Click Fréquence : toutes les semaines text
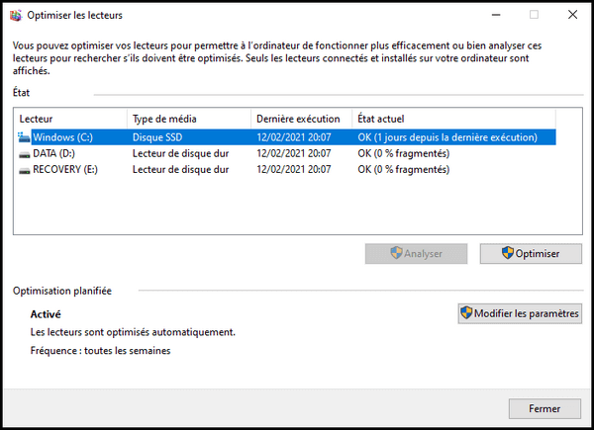The height and width of the screenshot is (430, 594). click(100, 351)
